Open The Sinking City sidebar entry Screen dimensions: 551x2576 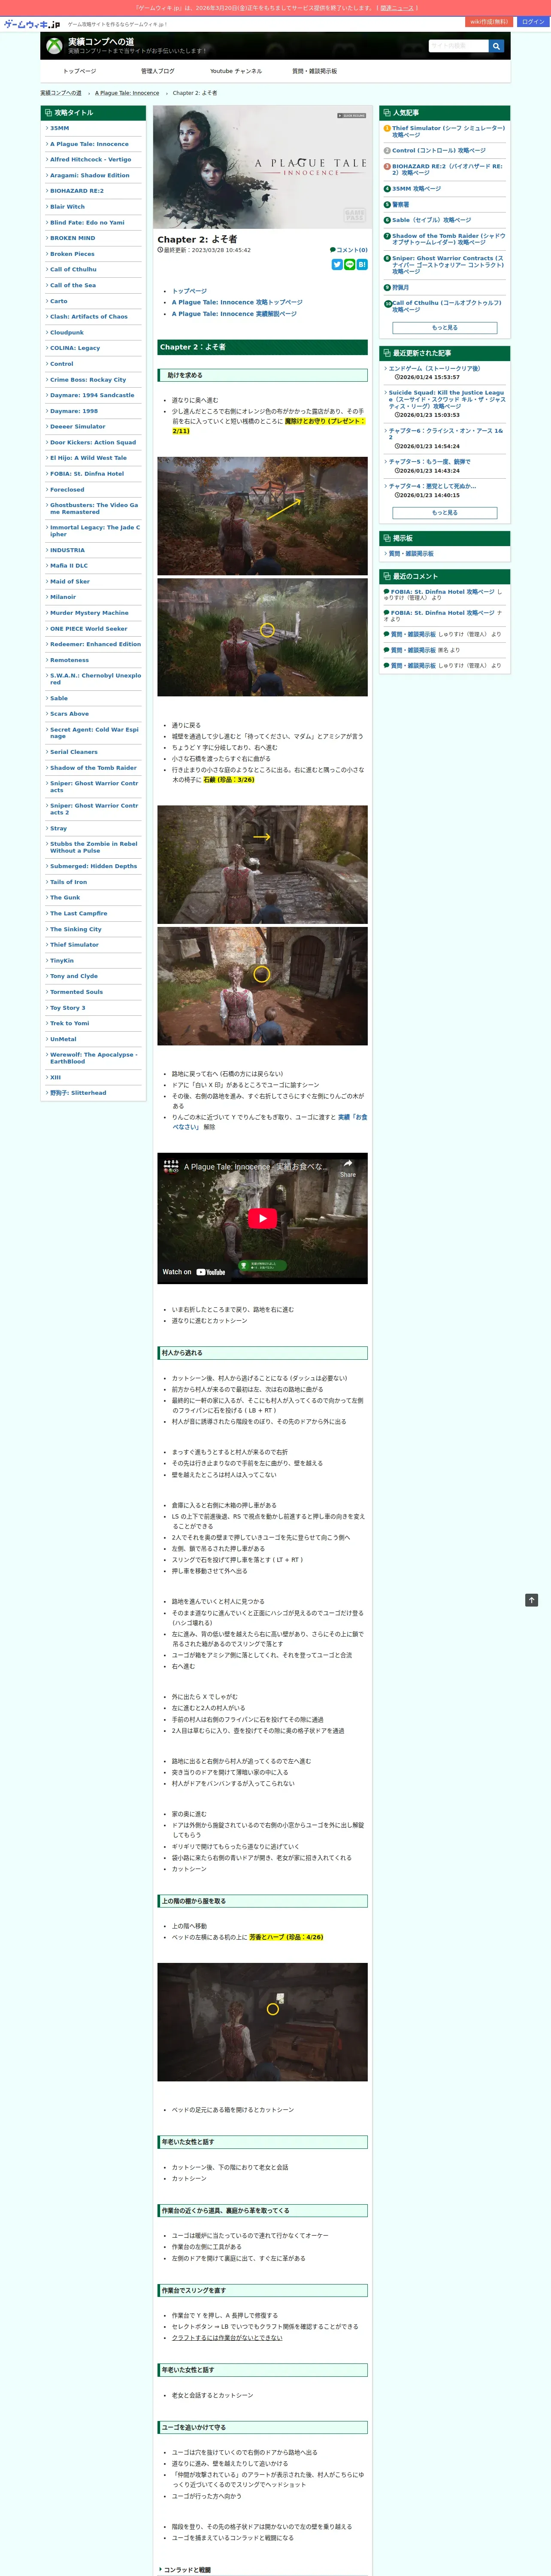[x=76, y=929]
